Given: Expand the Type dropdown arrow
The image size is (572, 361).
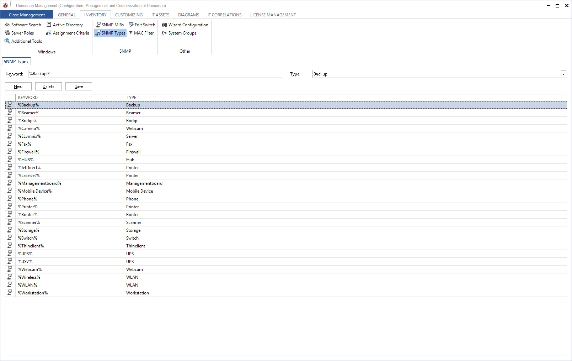Looking at the screenshot, I should (563, 74).
